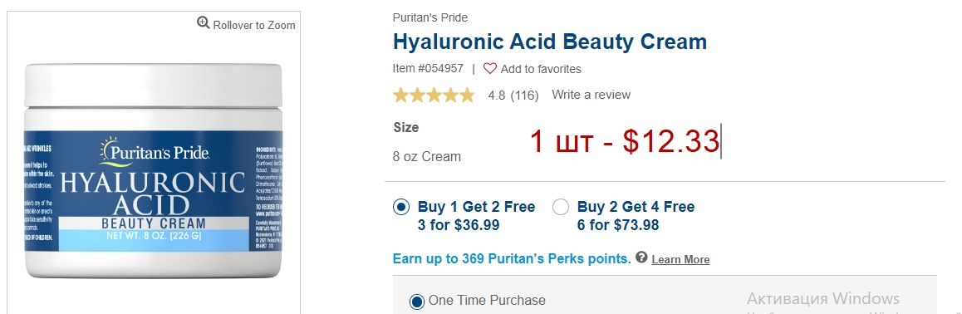Click the magnifier Rollover to Zoom icon
The height and width of the screenshot is (314, 962).
point(203,22)
